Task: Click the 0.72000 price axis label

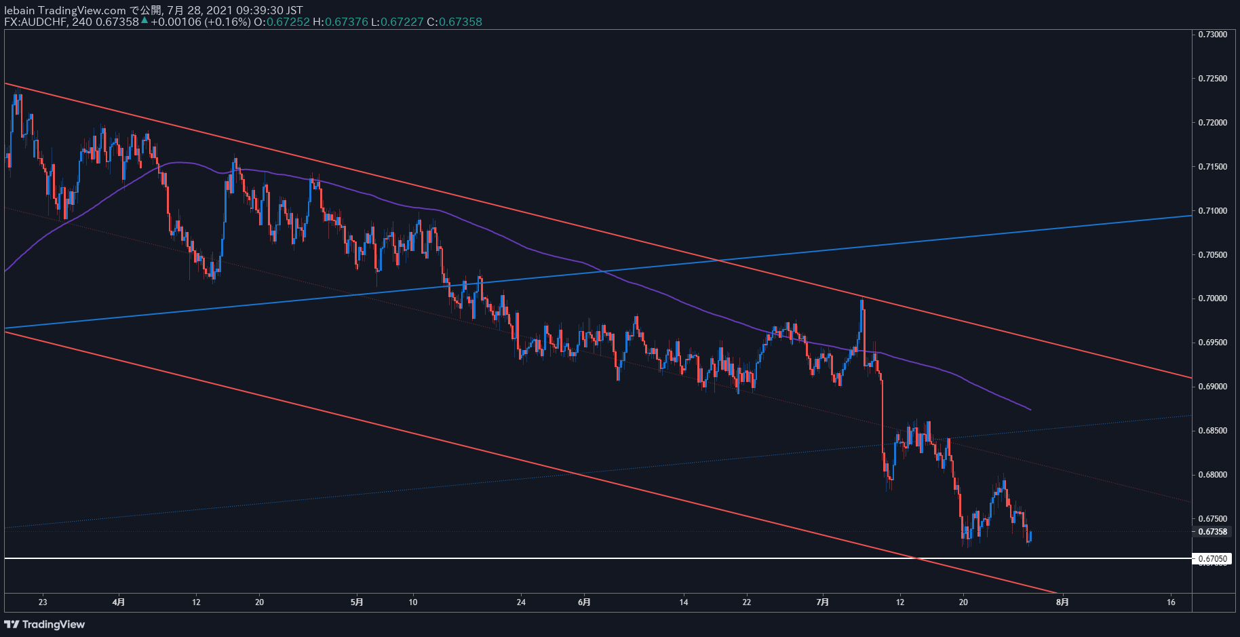Action: [1212, 123]
